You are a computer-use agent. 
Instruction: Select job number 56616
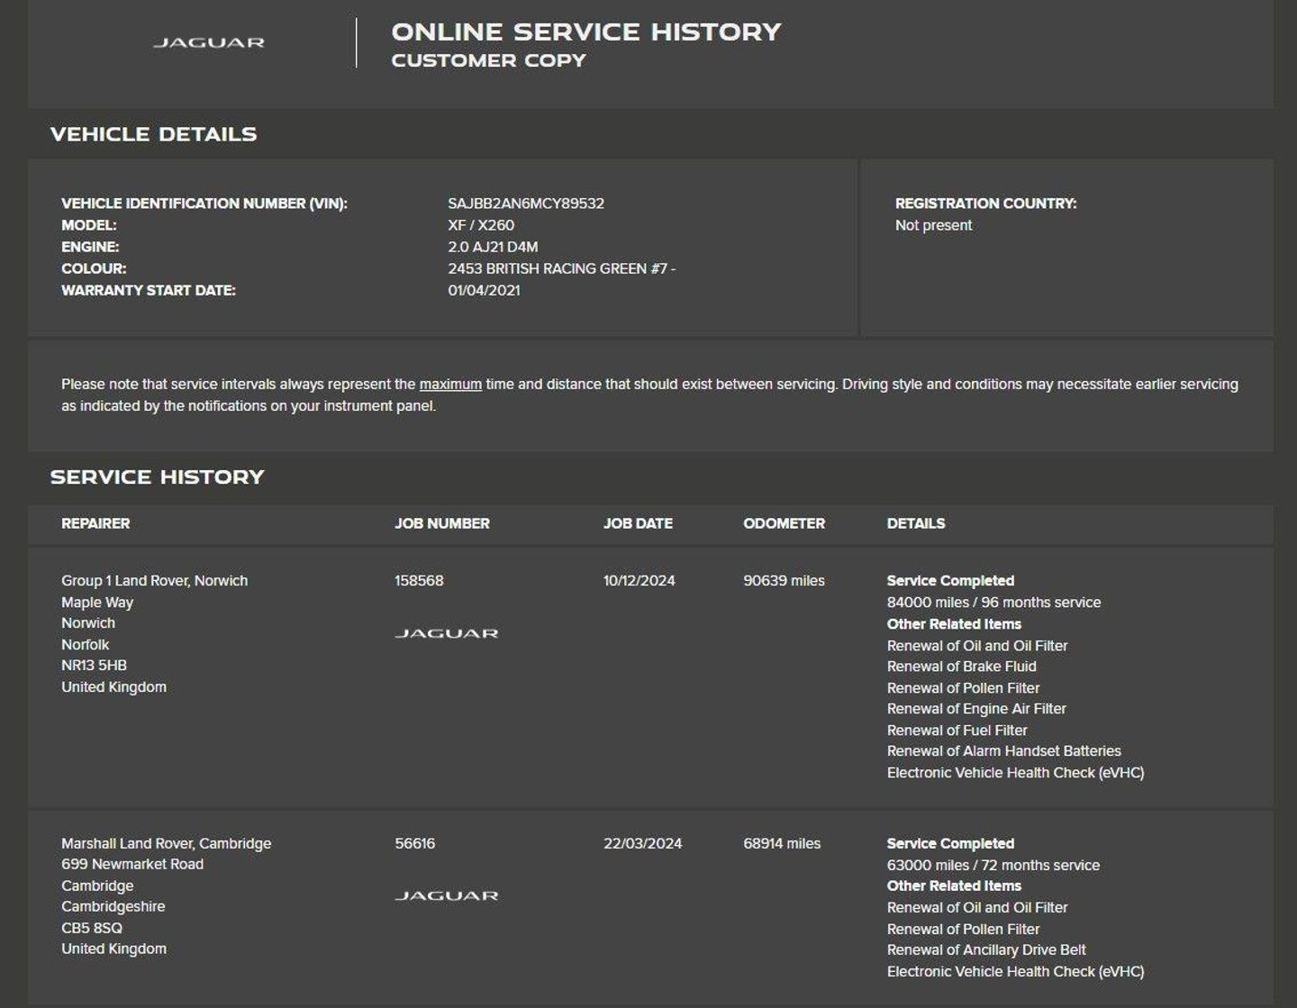coord(415,844)
